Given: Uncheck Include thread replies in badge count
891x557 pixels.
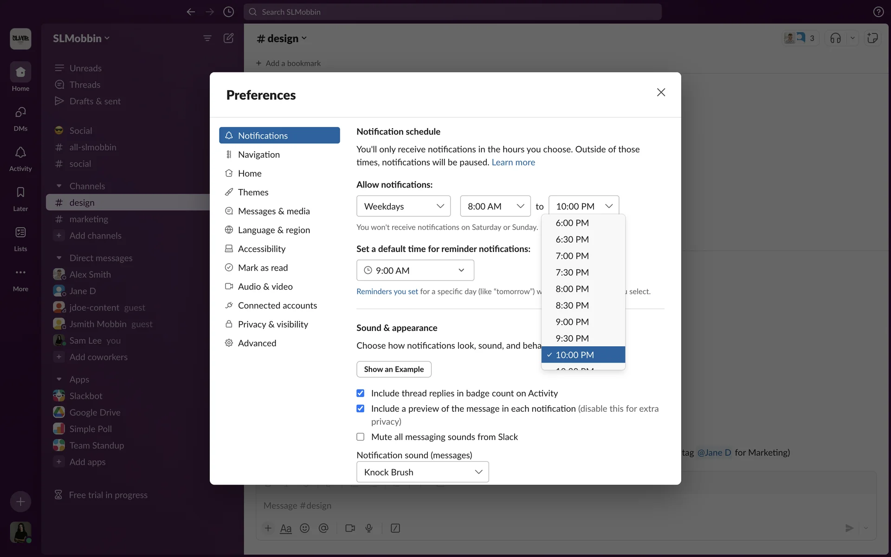Looking at the screenshot, I should click(361, 393).
